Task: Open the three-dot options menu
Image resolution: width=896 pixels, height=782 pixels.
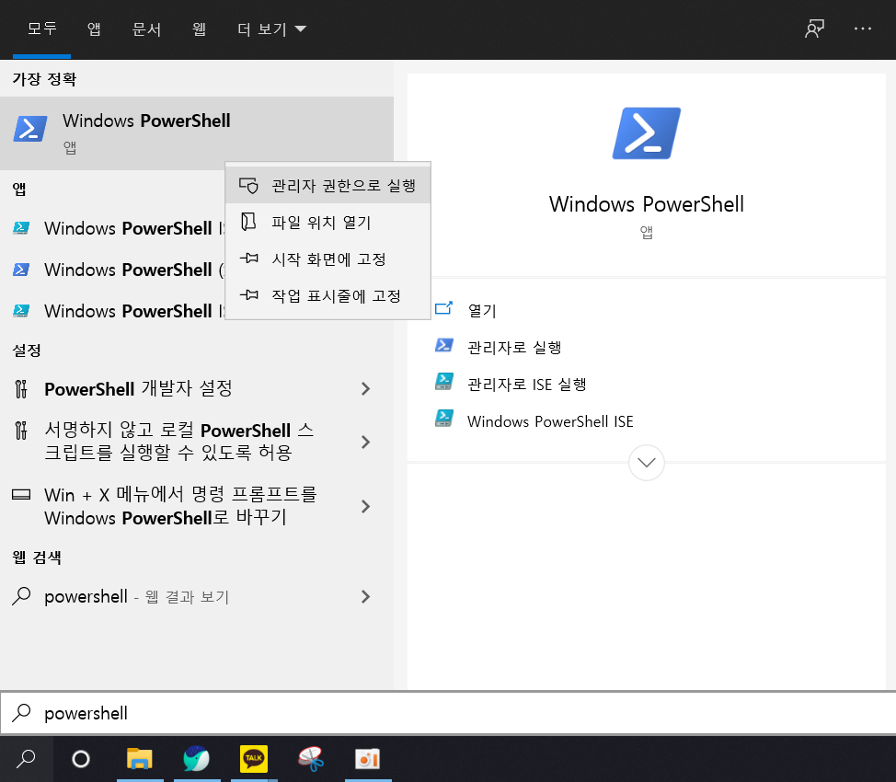Action: (862, 29)
